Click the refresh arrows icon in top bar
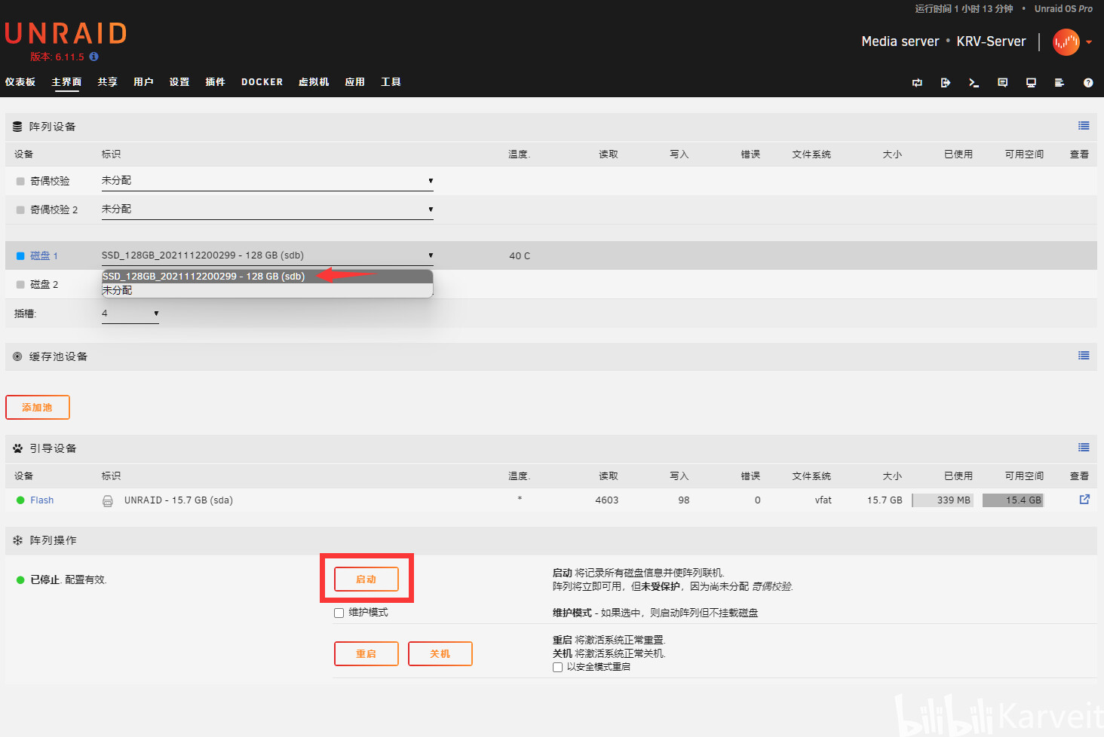Screen dimensions: 1104x737 click(917, 83)
